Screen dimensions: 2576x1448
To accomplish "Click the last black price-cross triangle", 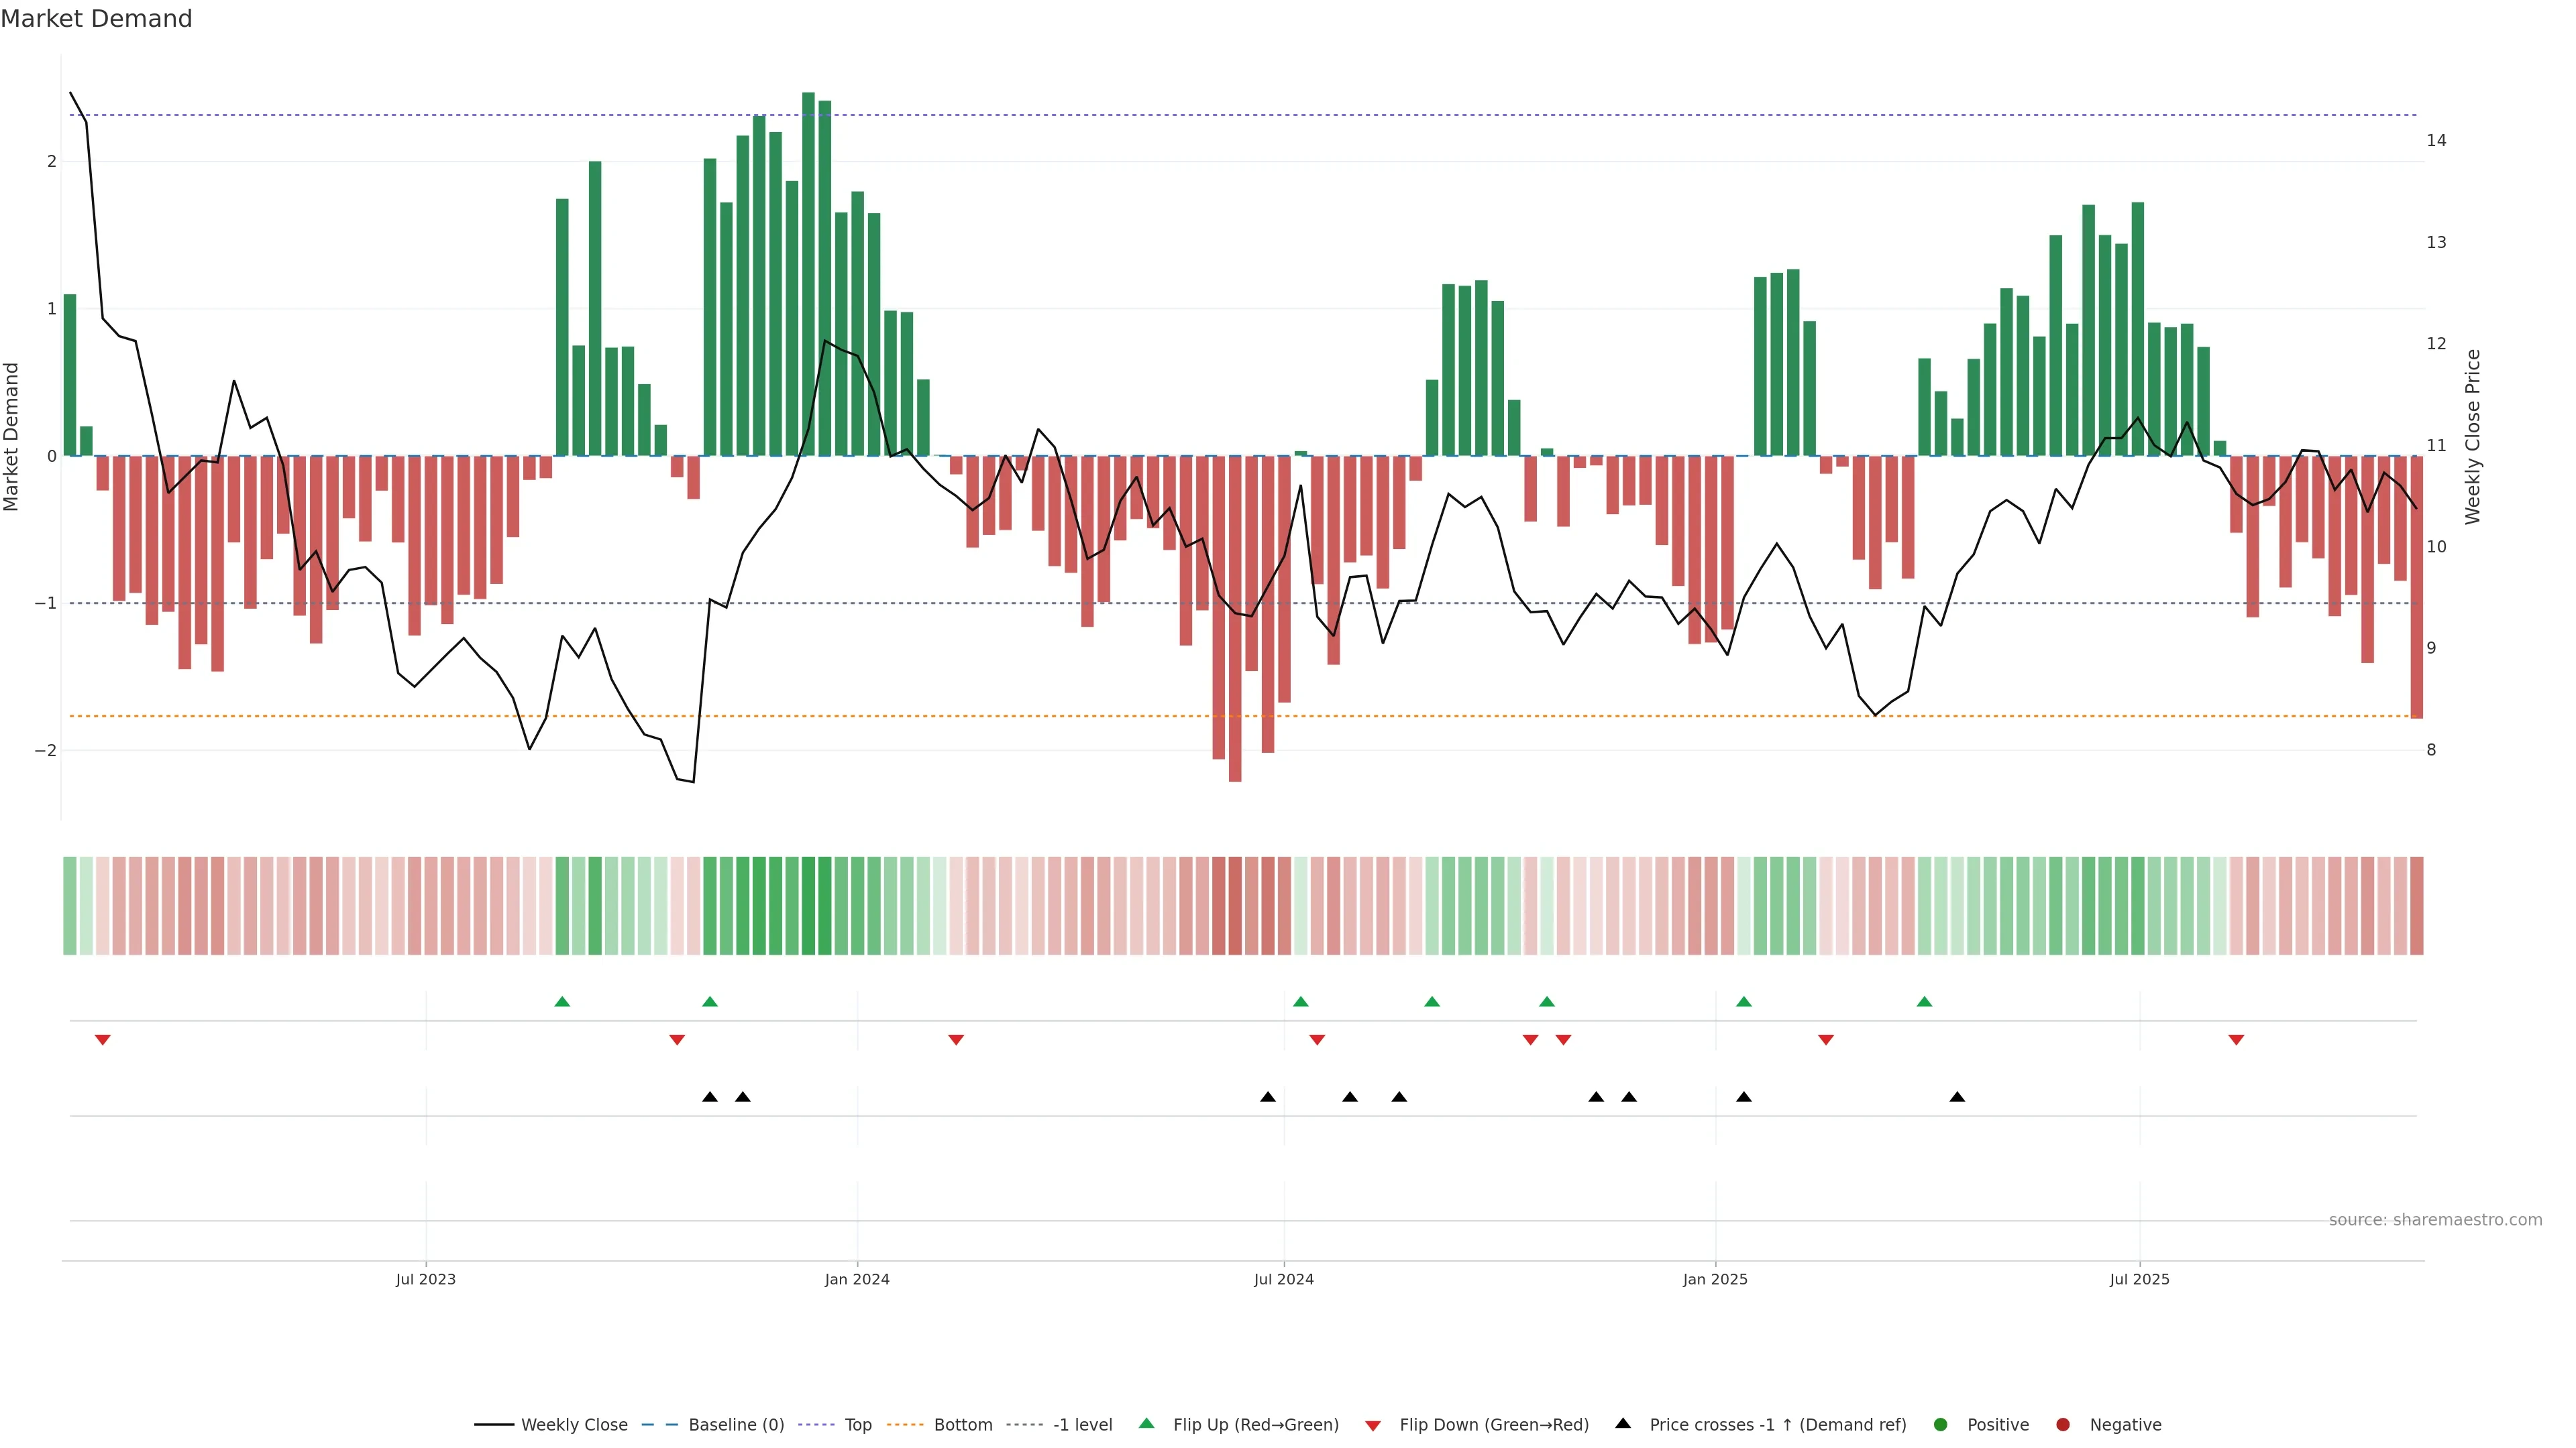I will click(x=1957, y=1097).
